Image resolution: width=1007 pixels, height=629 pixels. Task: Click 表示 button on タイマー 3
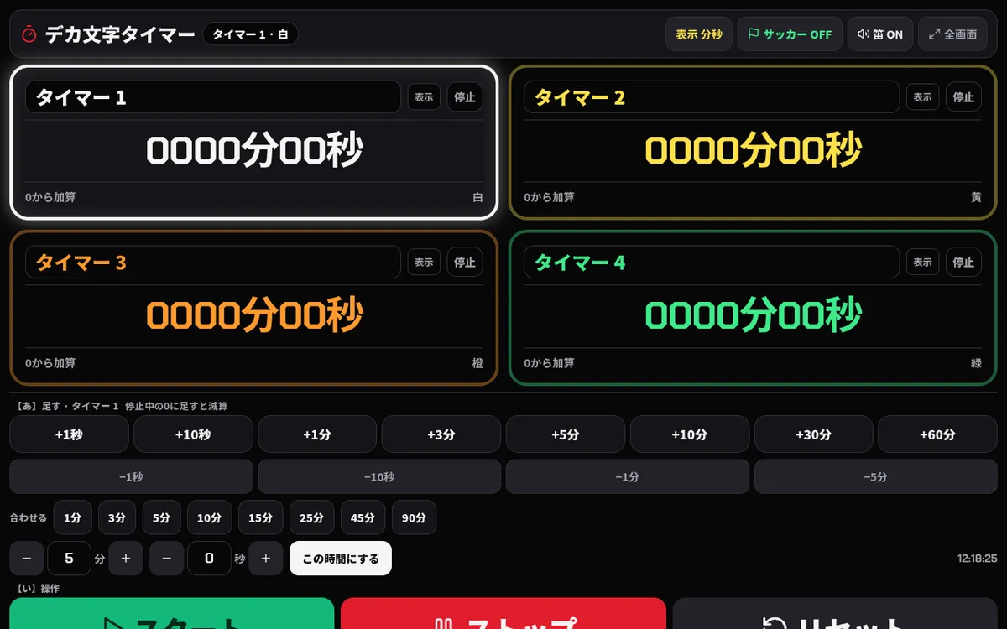click(424, 263)
